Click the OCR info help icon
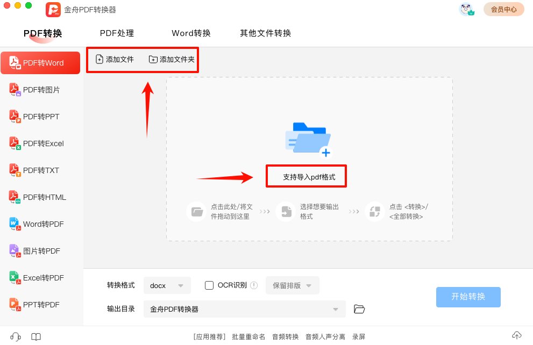 [x=254, y=285]
